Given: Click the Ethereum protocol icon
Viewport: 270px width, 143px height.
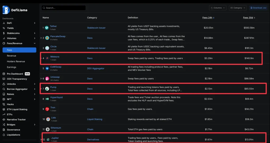Looking at the screenshot, I should [47, 129].
